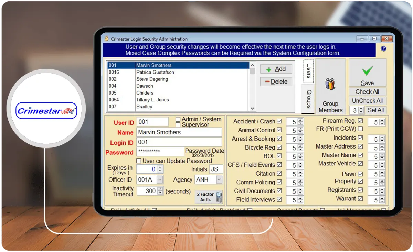Click the green checkmark Save button
The width and height of the screenshot is (413, 252).
click(x=368, y=73)
